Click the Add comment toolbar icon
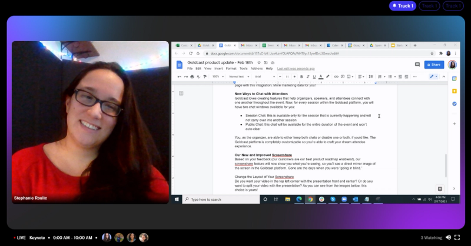 (343, 77)
